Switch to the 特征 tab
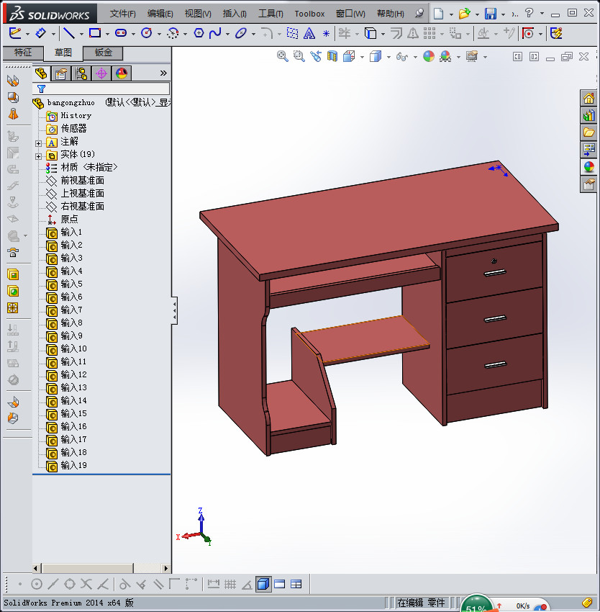The height and width of the screenshot is (612, 600). (x=23, y=53)
